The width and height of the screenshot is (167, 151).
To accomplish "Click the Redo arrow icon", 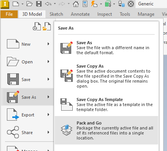I will click(62, 4).
